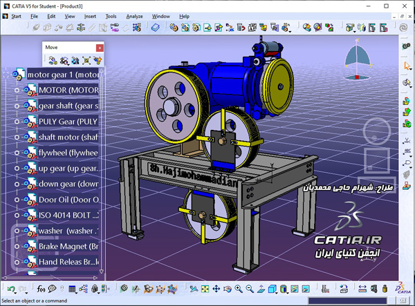This screenshot has height=306, width=415.
Task: Select Brake Magnet in specification tree
Action: (68, 247)
